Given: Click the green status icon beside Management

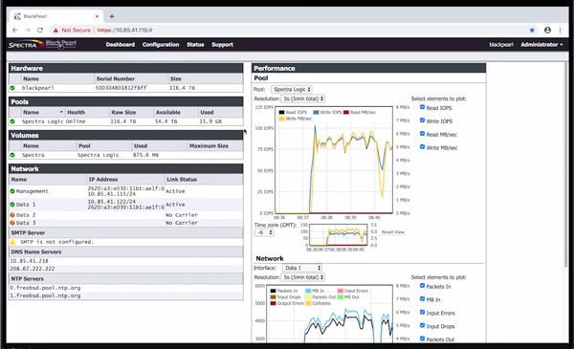Looking at the screenshot, I should pos(12,191).
